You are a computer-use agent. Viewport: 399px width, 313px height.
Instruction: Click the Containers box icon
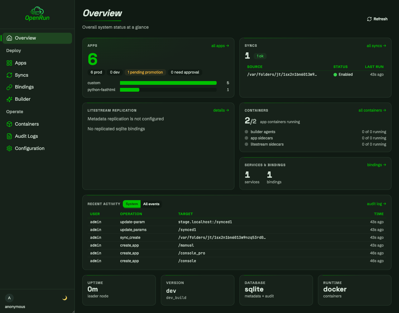[9, 124]
